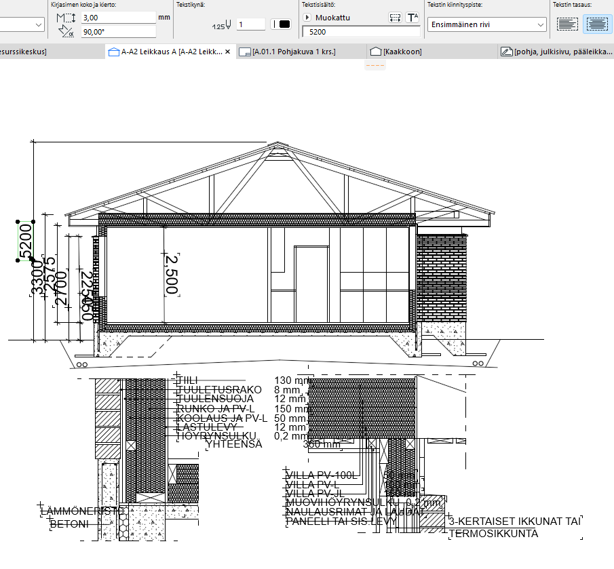Select the 2 500 dimension text in drawing

tap(172, 273)
